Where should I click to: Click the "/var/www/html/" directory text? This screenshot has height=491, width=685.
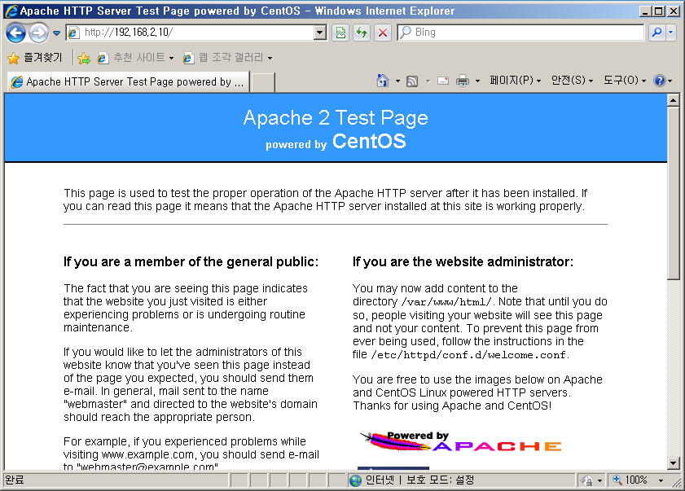446,302
